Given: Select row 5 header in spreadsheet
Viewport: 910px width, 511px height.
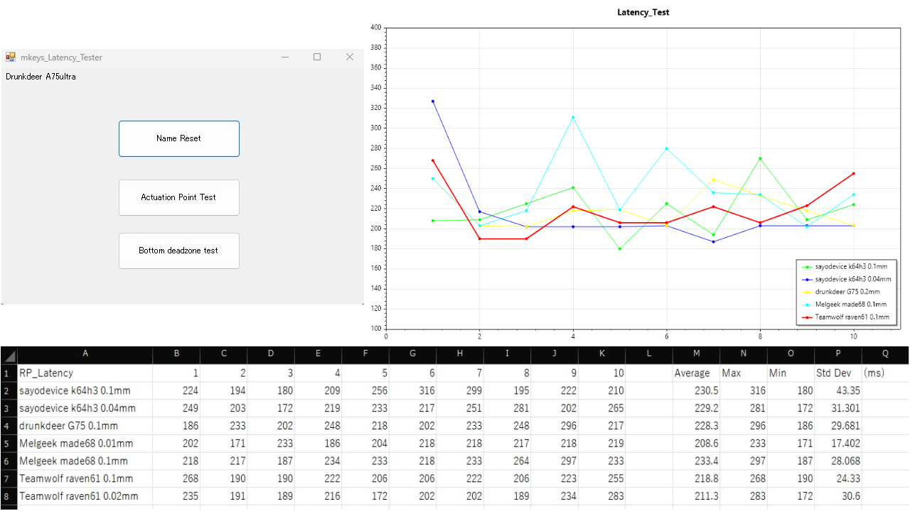Looking at the screenshot, I should pos(9,444).
